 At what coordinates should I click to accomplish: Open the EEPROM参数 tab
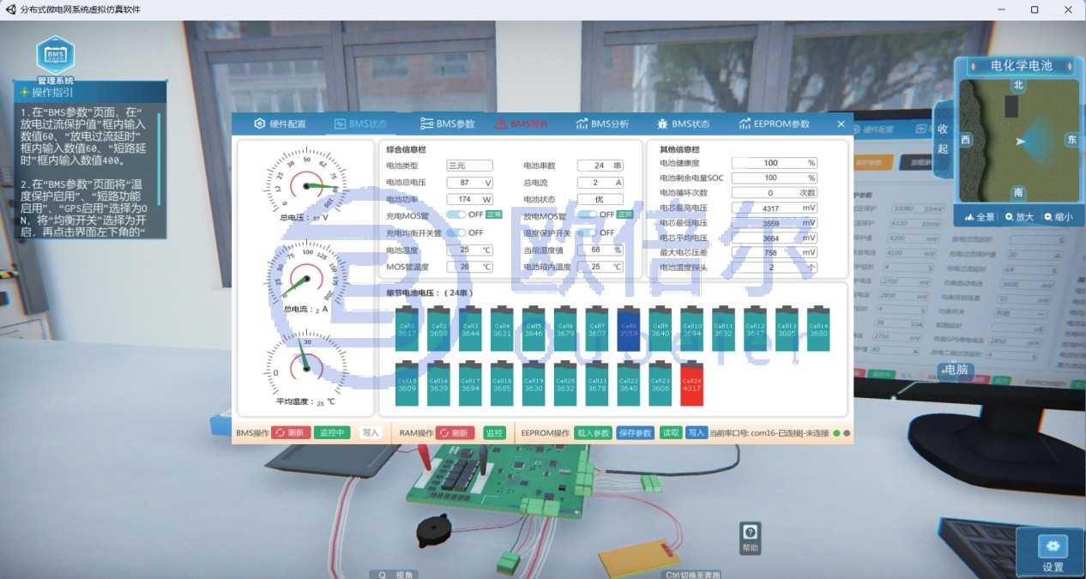[774, 124]
